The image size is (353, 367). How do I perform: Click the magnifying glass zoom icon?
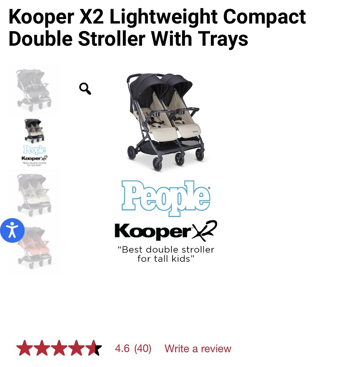[x=85, y=89]
